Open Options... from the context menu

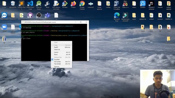[62, 66]
